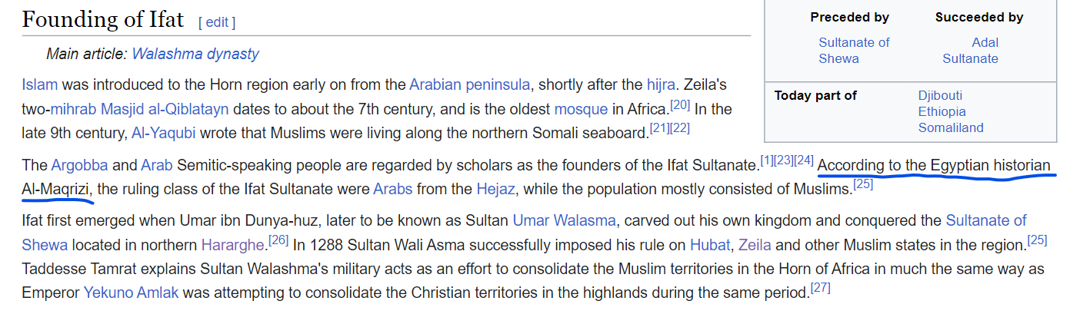Open the hijra link
The width and height of the screenshot is (1070, 324).
(x=661, y=84)
